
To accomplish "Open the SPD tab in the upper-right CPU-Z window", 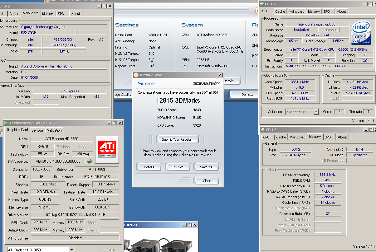I will pyautogui.click(x=327, y=12).
